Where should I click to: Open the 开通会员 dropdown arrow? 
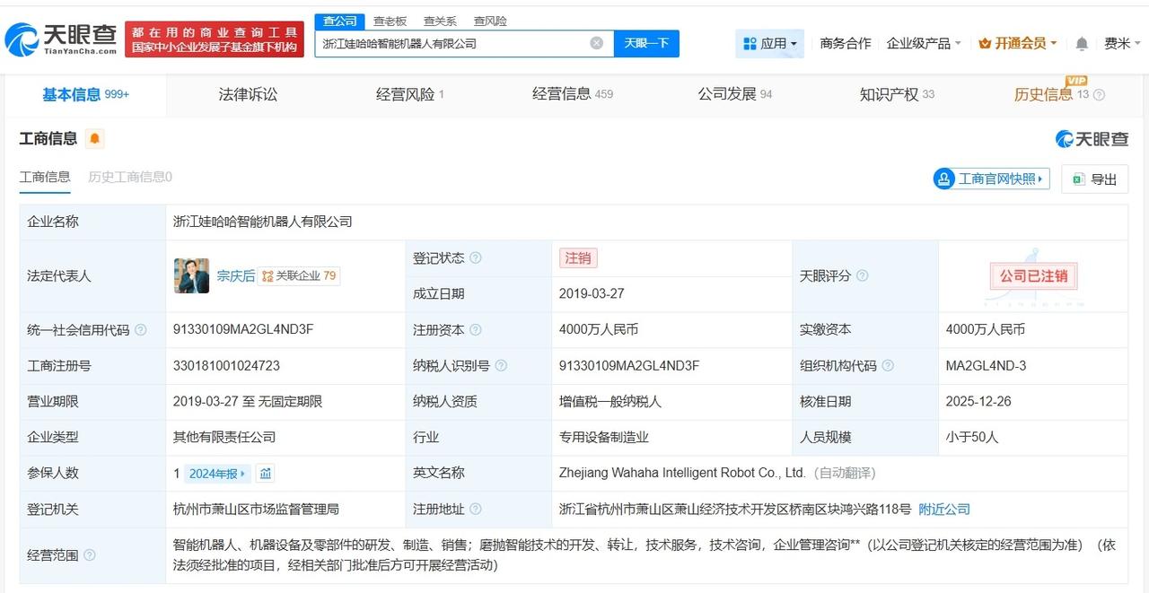click(1051, 43)
